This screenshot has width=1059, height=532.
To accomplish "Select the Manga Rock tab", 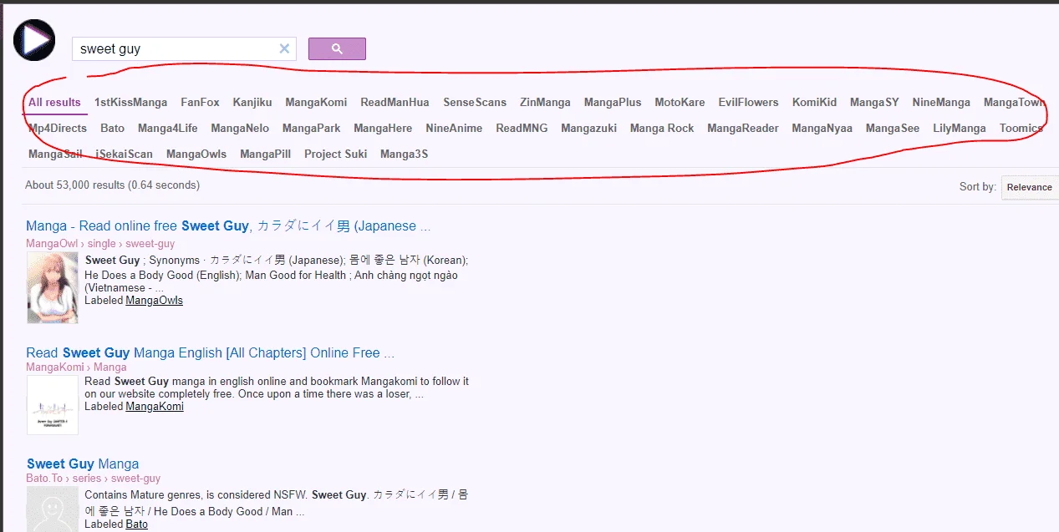I will [x=662, y=128].
